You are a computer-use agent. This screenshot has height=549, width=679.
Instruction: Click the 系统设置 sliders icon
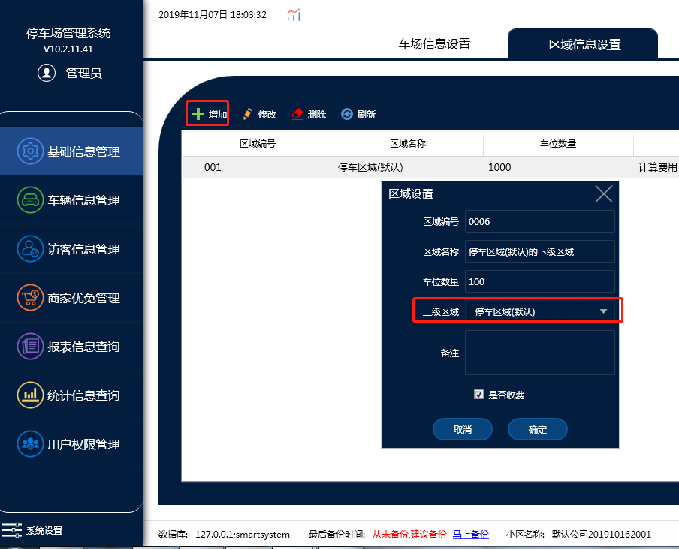coord(12,530)
